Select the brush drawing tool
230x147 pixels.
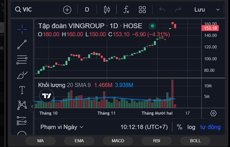[x=22, y=75]
